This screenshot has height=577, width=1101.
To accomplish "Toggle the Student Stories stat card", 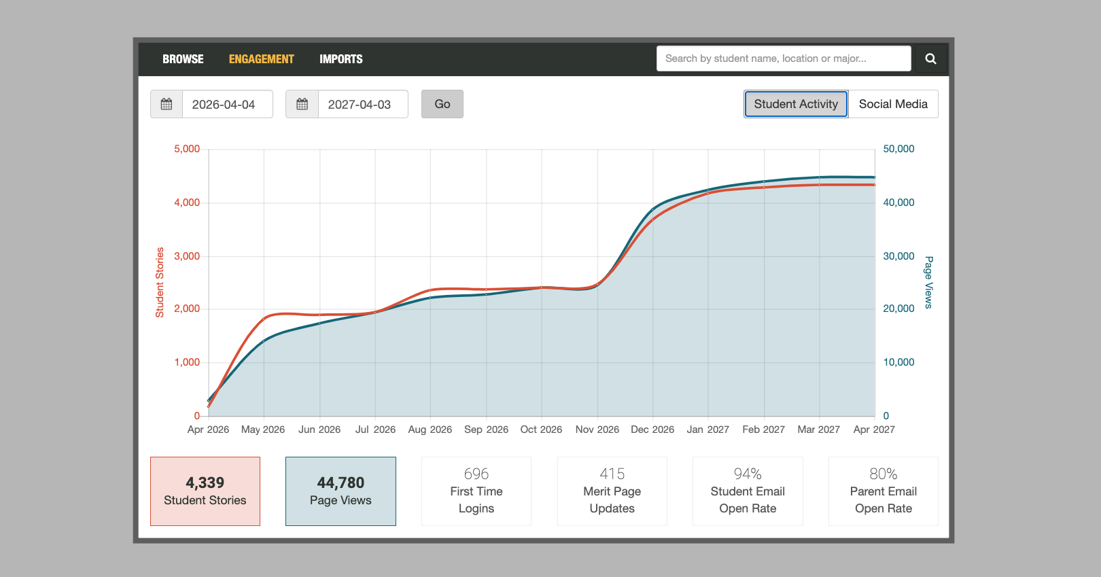I will click(205, 491).
